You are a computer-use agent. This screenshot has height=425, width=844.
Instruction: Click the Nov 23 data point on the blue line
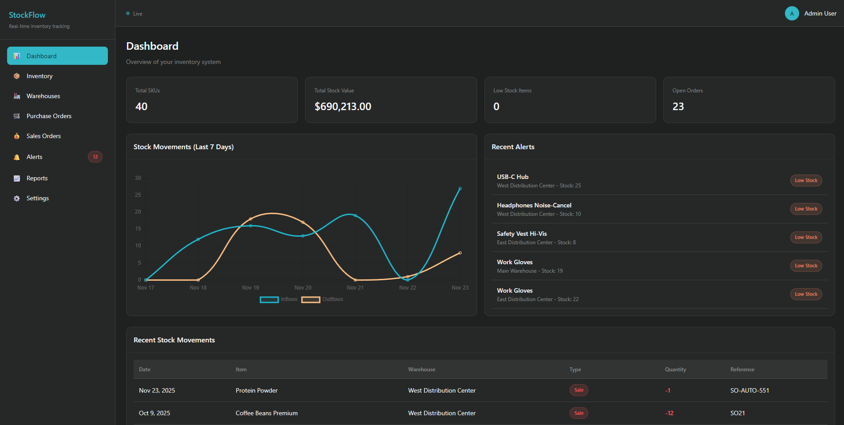460,188
